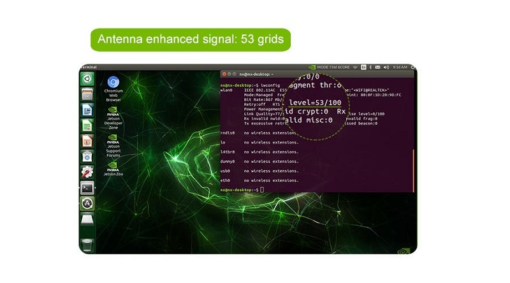Click the 'lo' interface row
The width and height of the screenshot is (510, 283).
259,143
